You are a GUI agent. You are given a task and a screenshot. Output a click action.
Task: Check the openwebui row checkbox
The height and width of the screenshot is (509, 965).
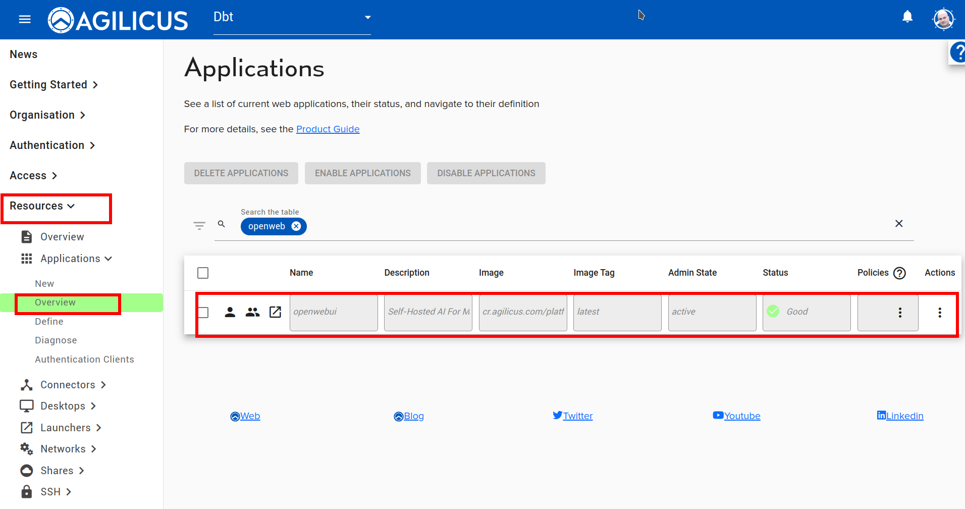(x=203, y=313)
